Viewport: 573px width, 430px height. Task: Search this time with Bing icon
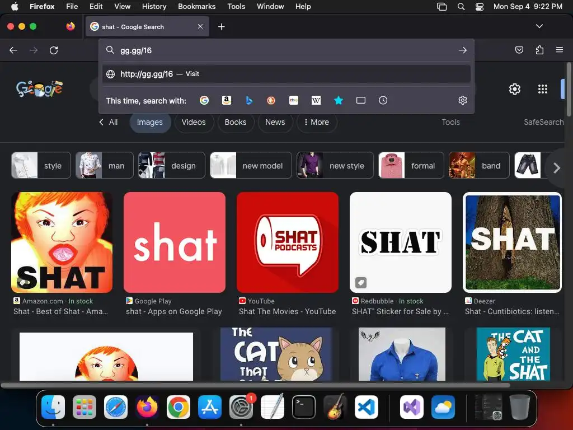point(249,100)
